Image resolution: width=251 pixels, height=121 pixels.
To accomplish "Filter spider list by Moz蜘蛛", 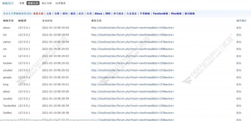I will [x=177, y=13].
